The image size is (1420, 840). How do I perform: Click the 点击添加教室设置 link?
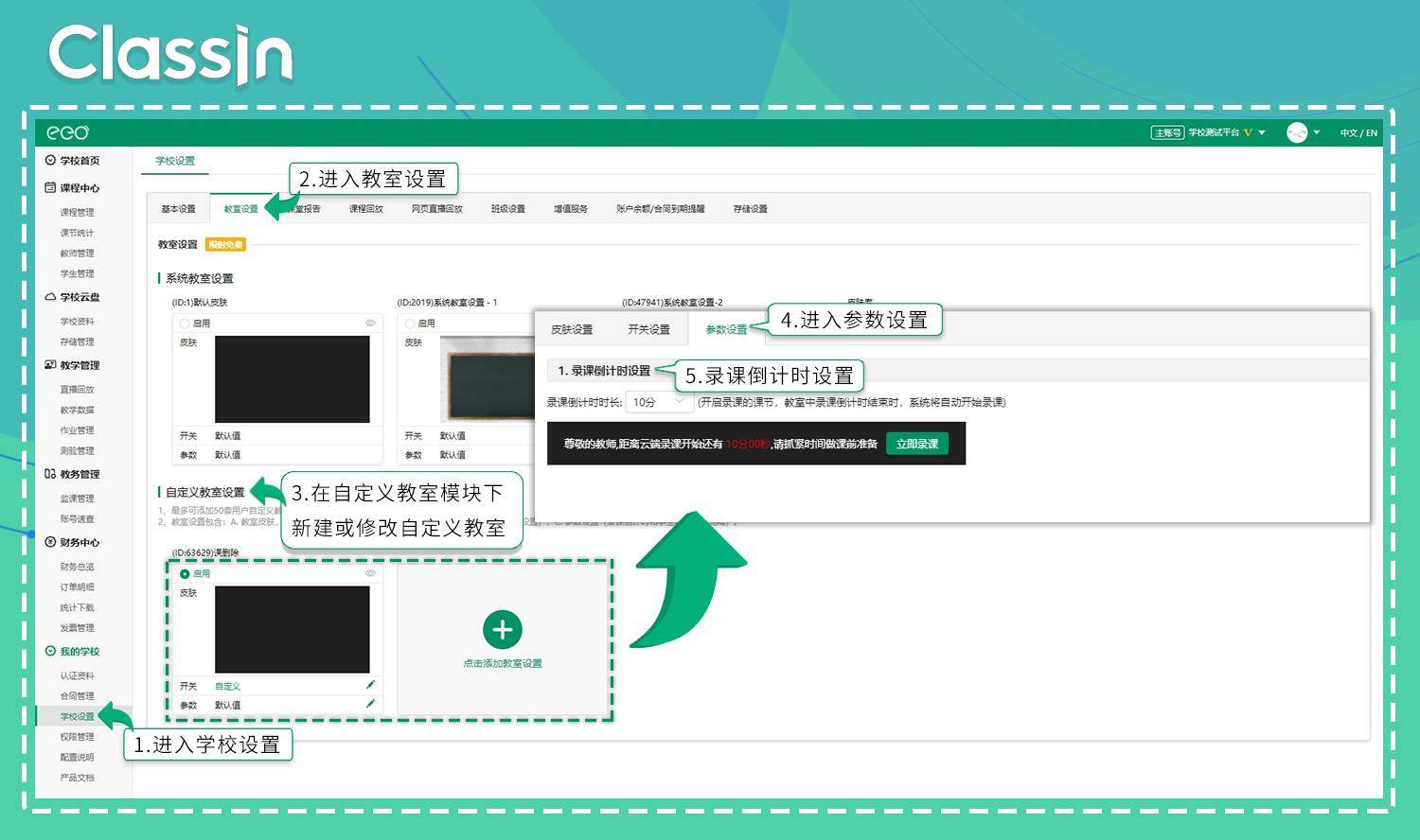pyautogui.click(x=503, y=663)
